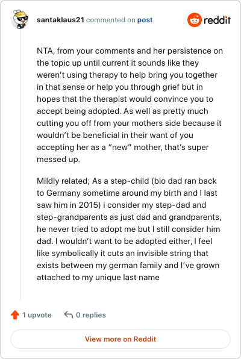Open the '0 replies' link

click(91, 315)
